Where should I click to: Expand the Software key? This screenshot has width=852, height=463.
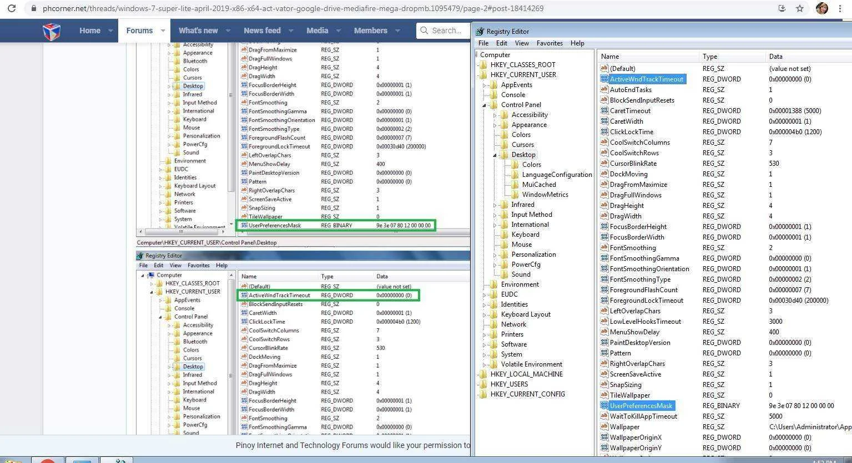point(485,344)
